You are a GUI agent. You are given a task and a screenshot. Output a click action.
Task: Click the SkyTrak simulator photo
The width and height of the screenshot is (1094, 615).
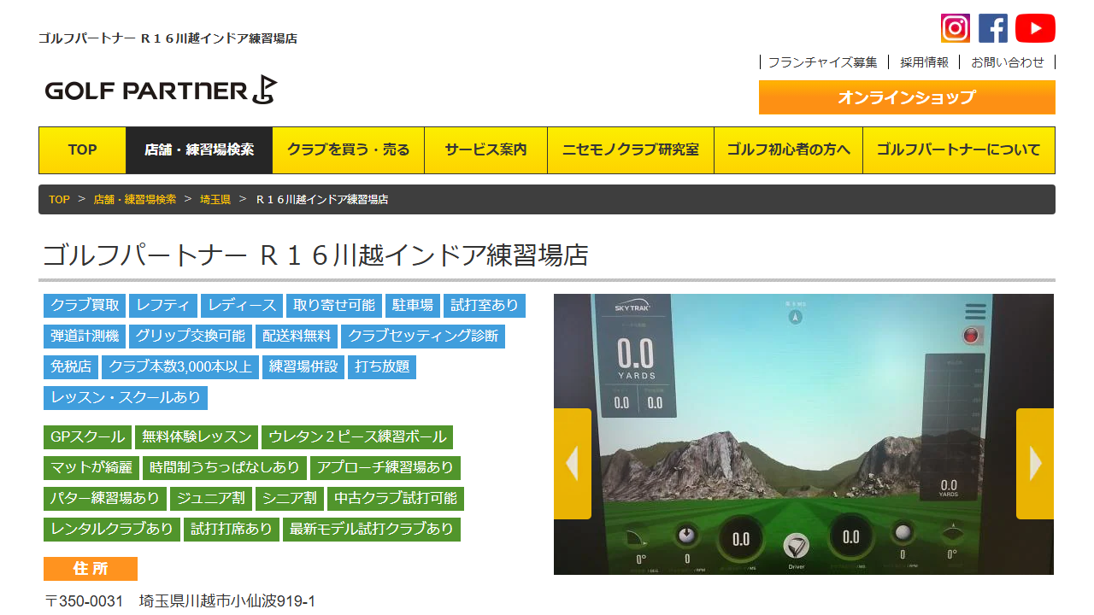pyautogui.click(x=803, y=434)
